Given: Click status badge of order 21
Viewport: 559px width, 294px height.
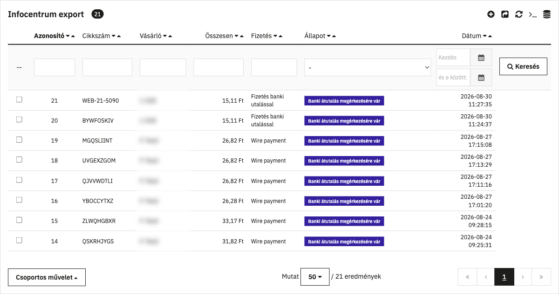Looking at the screenshot, I should [344, 101].
